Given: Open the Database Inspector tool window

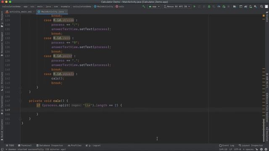Looking at the screenshot, I should click(x=50, y=146).
